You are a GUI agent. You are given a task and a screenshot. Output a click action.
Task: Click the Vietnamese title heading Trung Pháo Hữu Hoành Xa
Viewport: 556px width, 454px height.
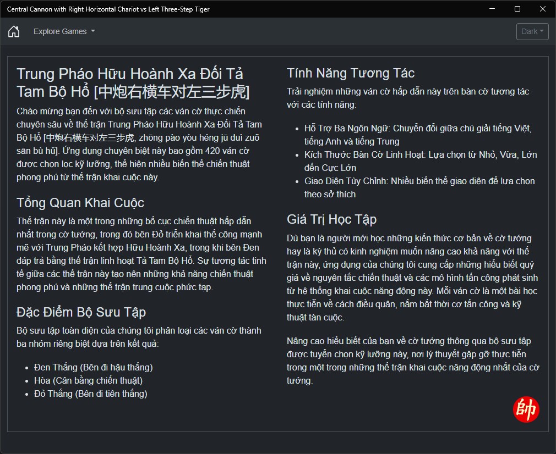(133, 83)
